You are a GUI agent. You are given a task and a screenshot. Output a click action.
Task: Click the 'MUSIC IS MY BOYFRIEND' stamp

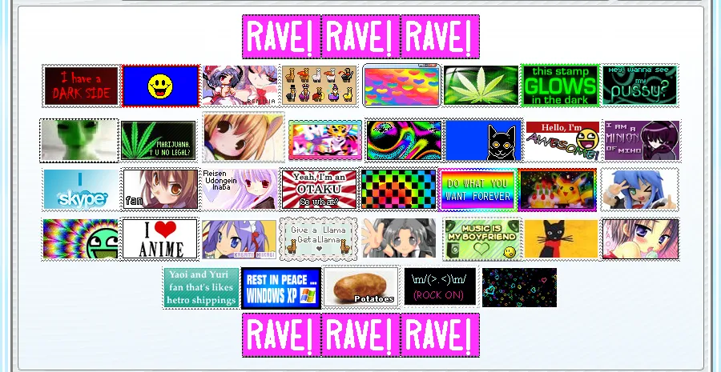[482, 239]
